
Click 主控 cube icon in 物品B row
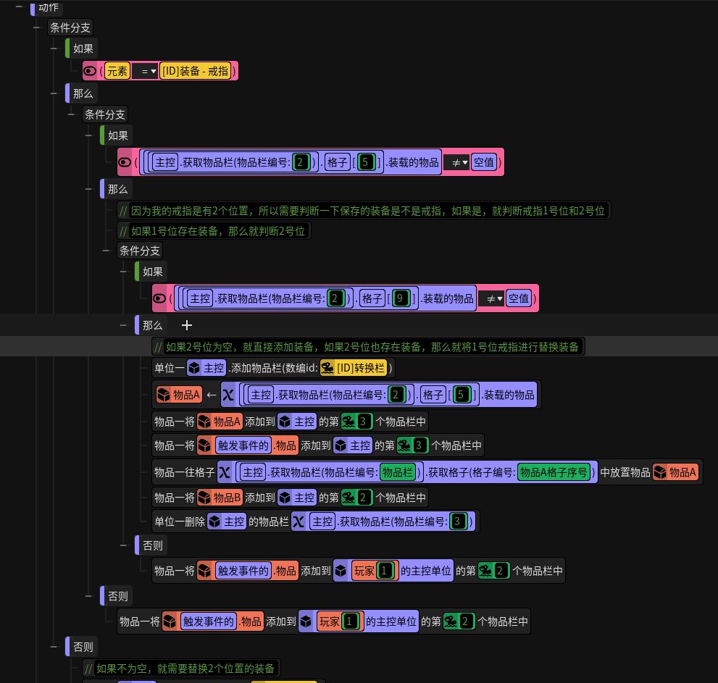pos(285,498)
